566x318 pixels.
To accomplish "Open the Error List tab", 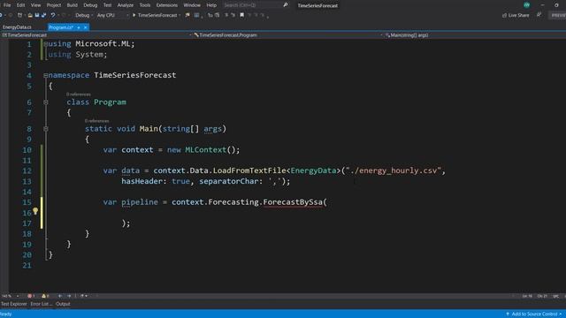I will pos(41,304).
